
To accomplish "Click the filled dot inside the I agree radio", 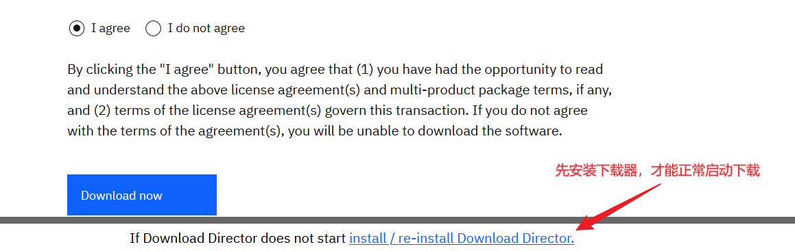I will point(77,28).
